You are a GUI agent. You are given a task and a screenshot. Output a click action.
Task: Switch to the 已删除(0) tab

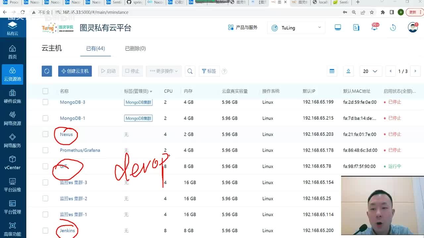pyautogui.click(x=135, y=49)
